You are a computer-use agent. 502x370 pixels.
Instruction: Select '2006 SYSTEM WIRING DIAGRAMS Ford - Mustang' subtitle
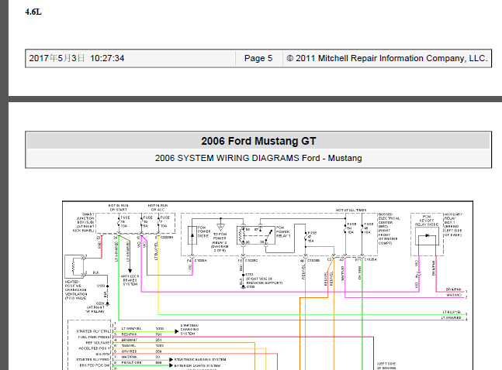click(258, 158)
